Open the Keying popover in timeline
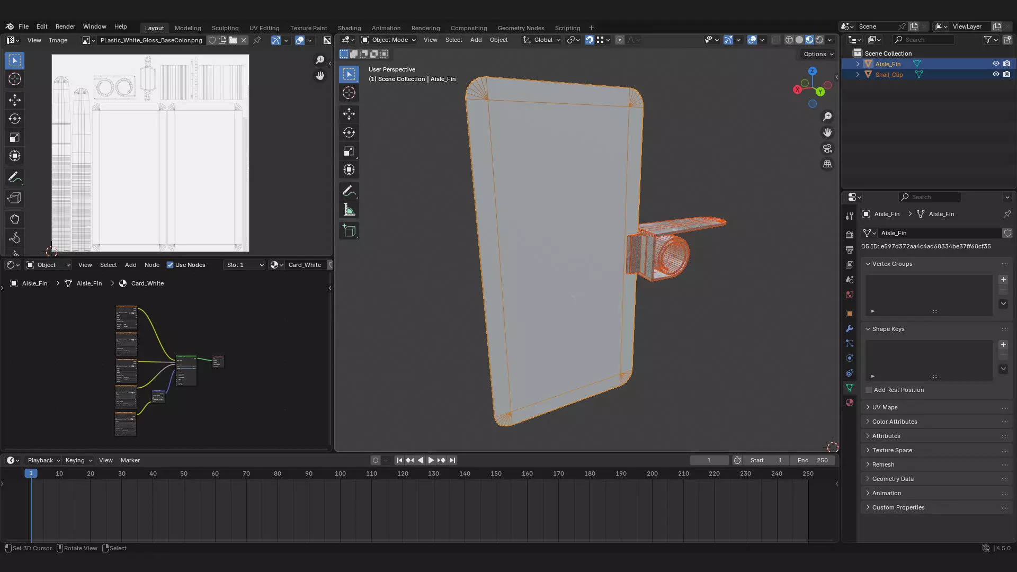 click(x=78, y=460)
